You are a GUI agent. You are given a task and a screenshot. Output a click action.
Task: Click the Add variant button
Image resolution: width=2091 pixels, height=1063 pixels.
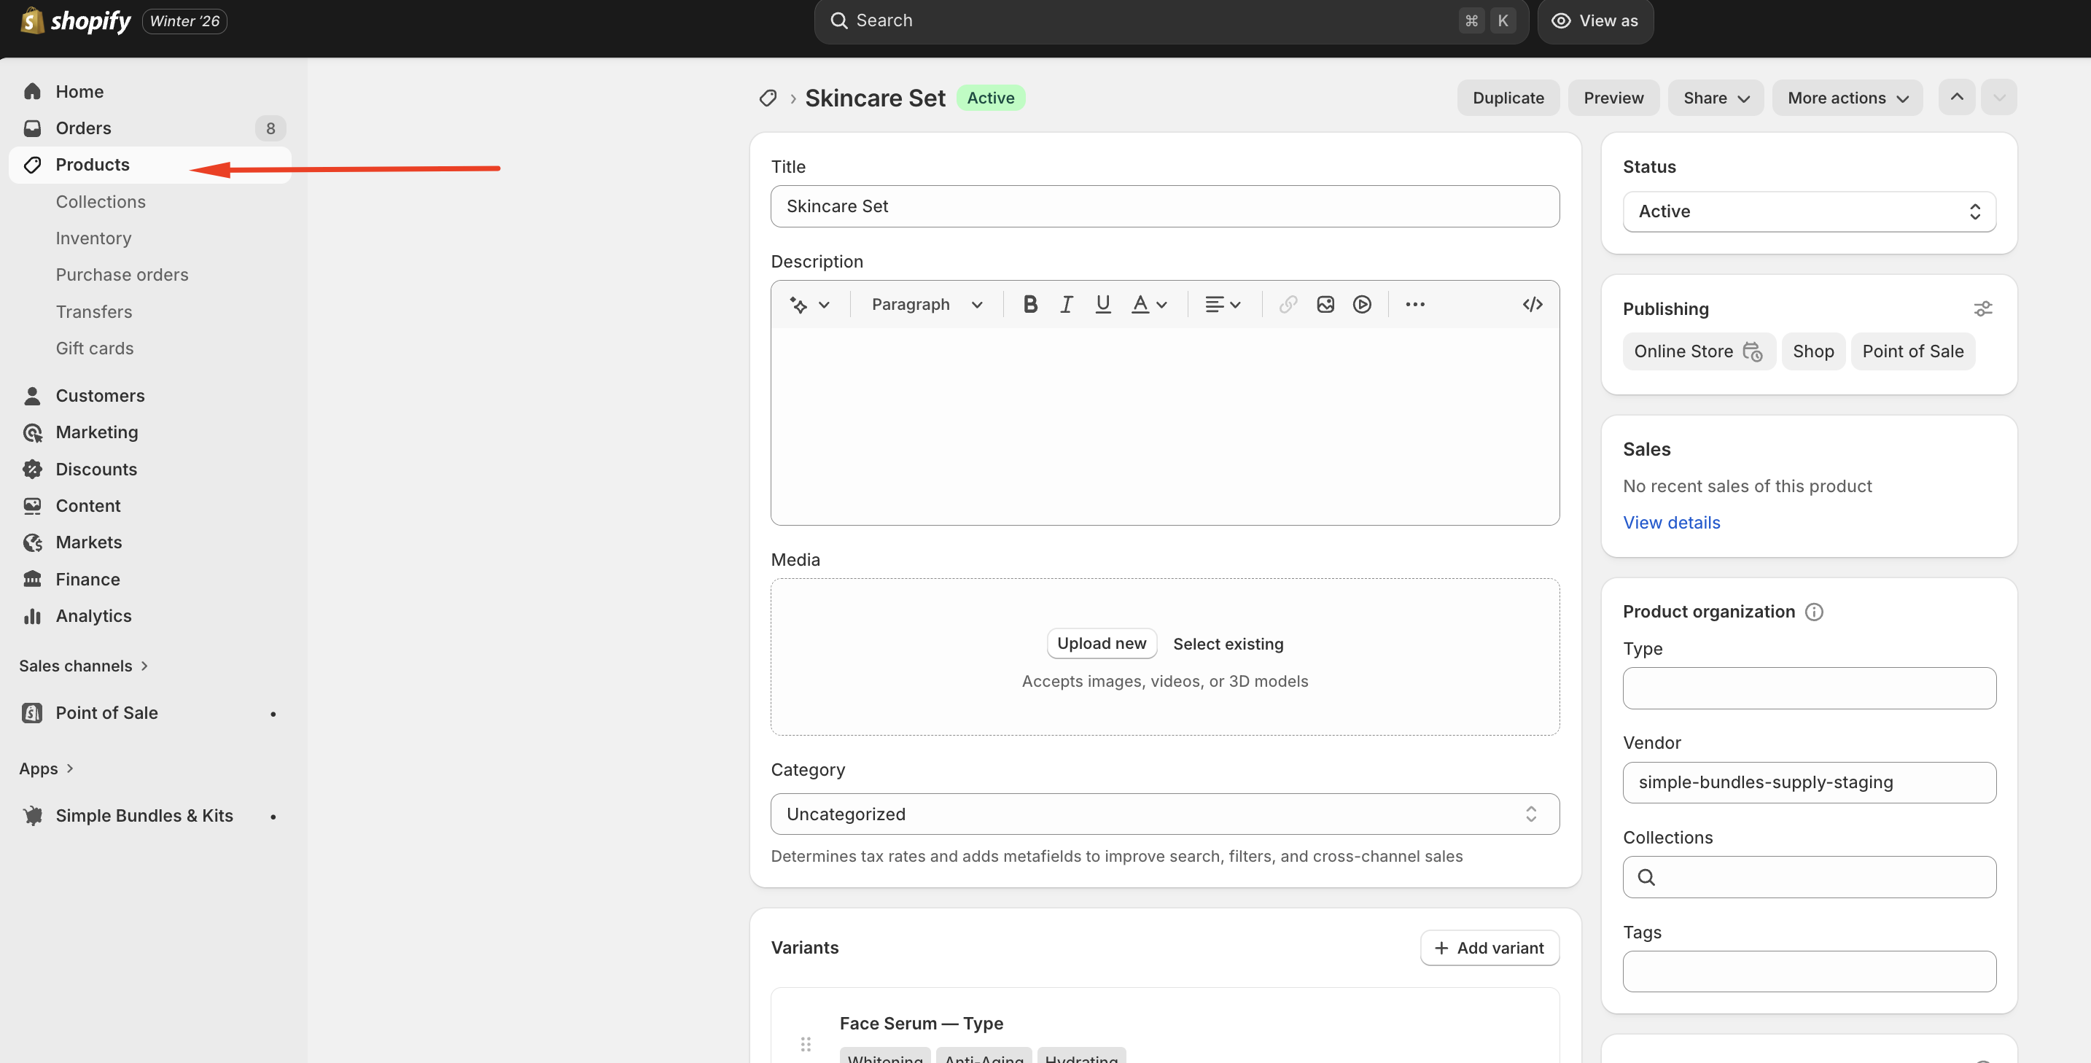click(1489, 948)
